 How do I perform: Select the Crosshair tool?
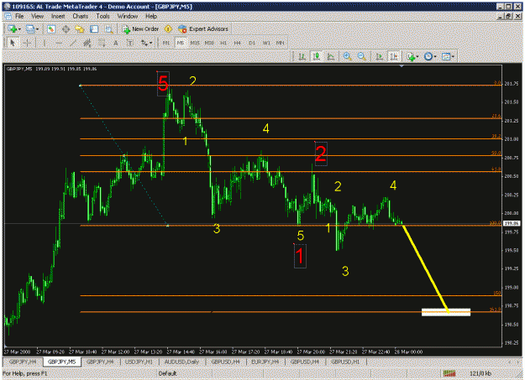(x=28, y=43)
